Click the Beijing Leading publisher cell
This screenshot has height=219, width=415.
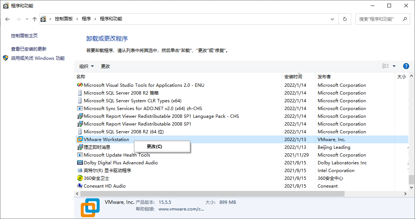tap(334, 147)
